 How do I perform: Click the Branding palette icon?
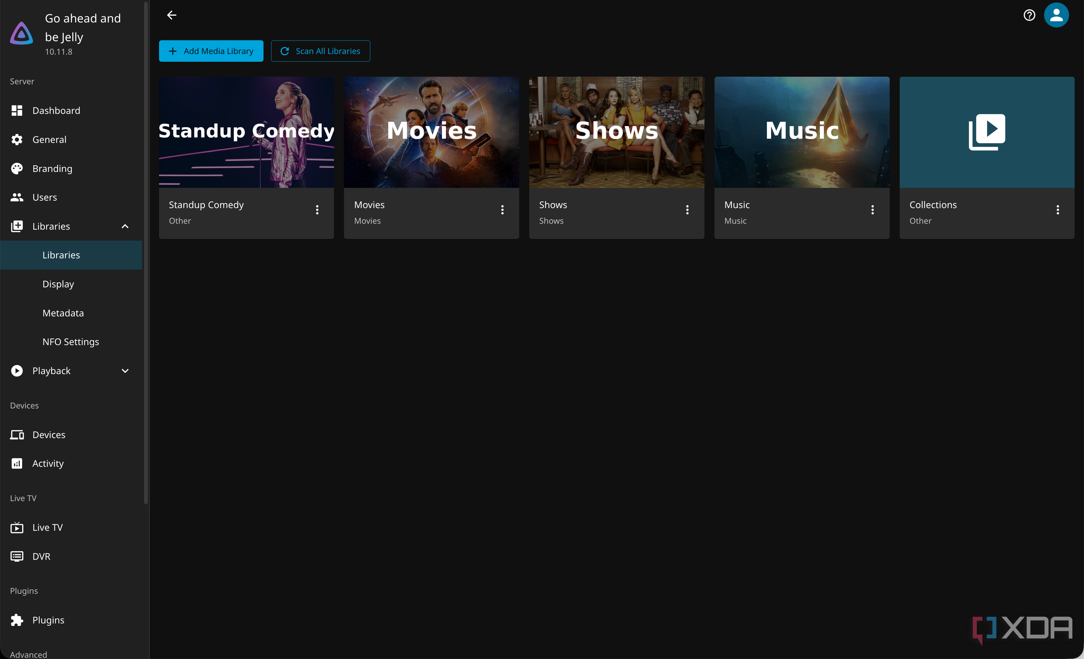click(x=17, y=168)
